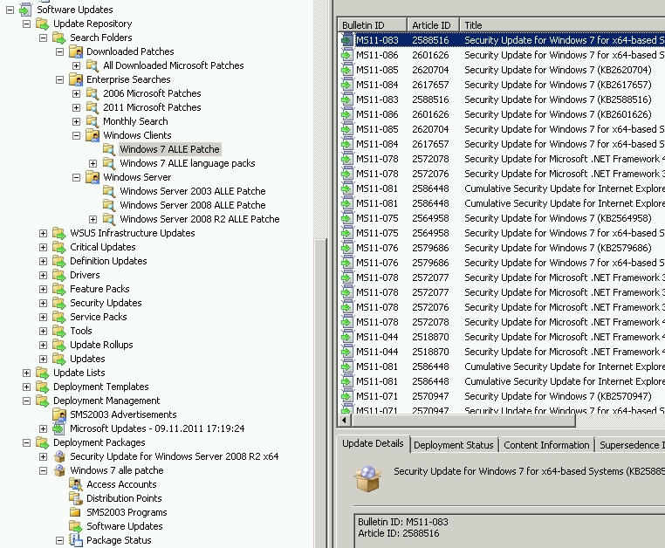Click the Windows 7 ALLE Patche search icon
This screenshot has width=665, height=548.
click(109, 149)
